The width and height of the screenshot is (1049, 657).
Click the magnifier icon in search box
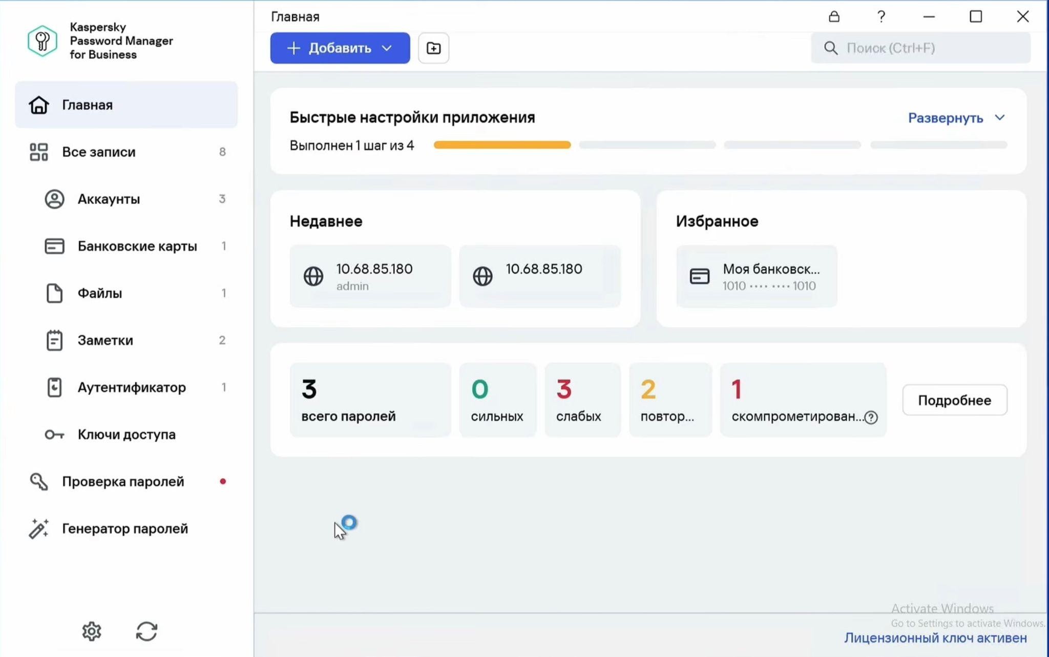click(831, 48)
